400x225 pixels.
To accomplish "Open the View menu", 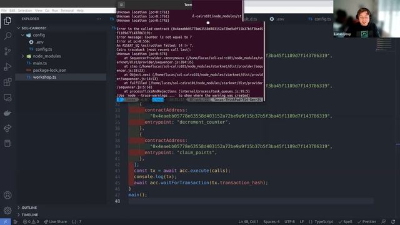I will 39,11.
